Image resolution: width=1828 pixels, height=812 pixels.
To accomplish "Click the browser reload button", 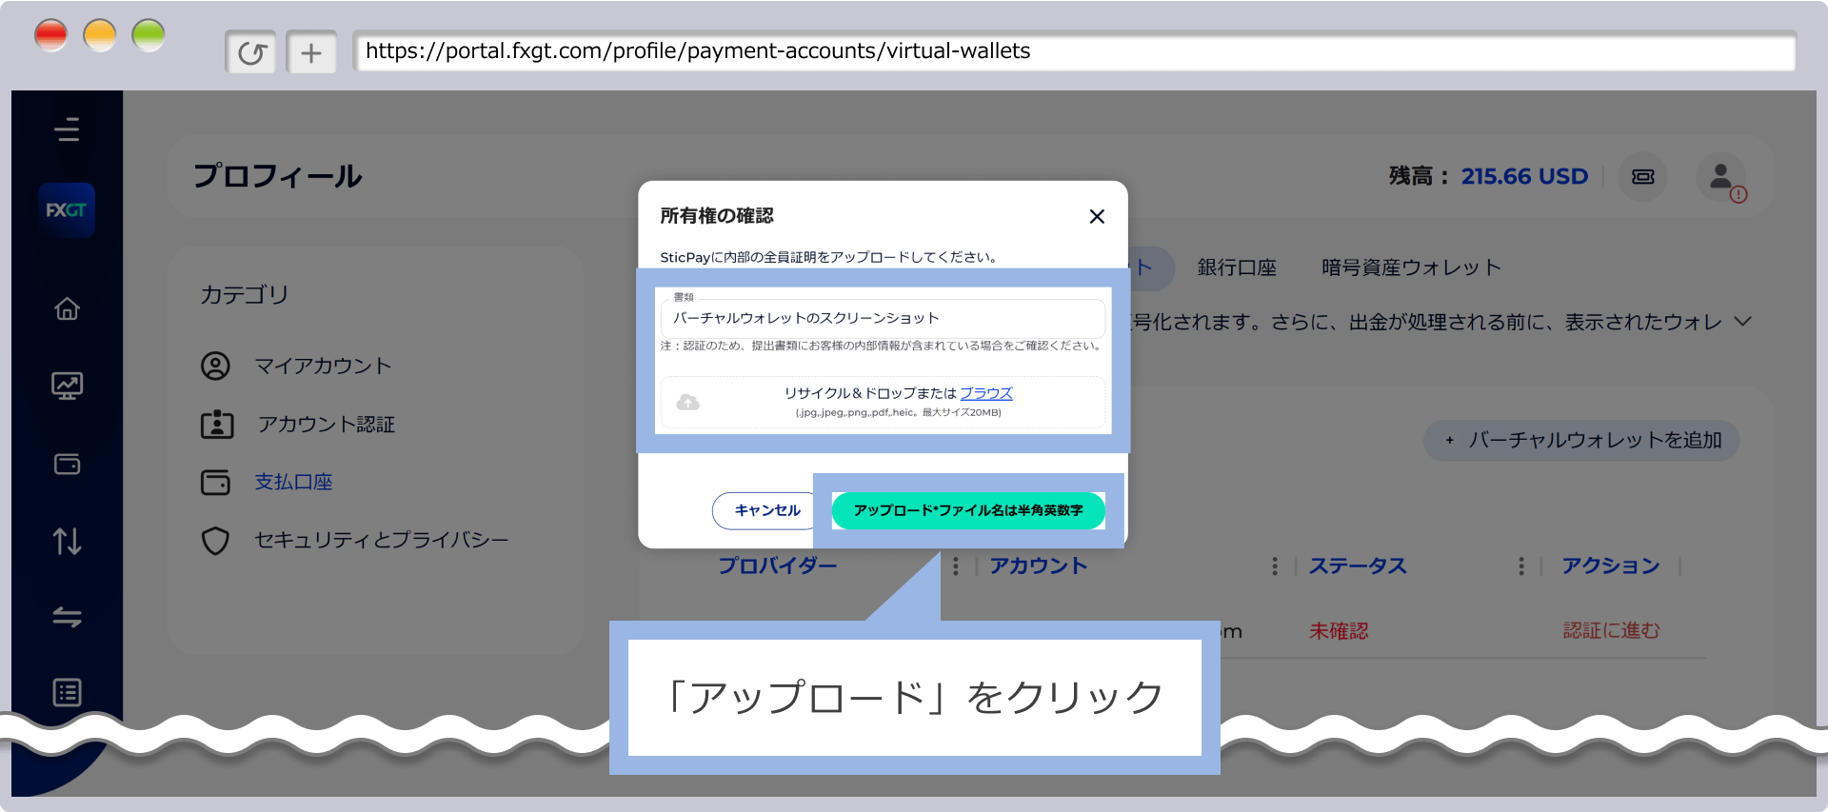I will [x=251, y=52].
